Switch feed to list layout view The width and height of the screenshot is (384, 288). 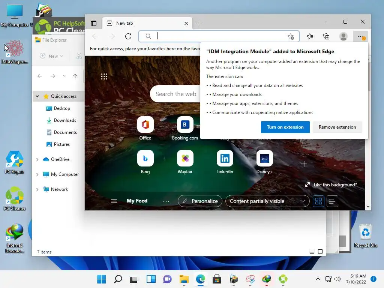tap(332, 201)
